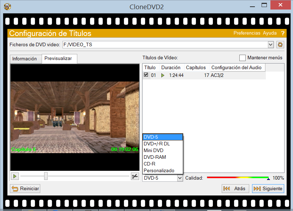Click the AC3/2 audio cell

point(217,76)
